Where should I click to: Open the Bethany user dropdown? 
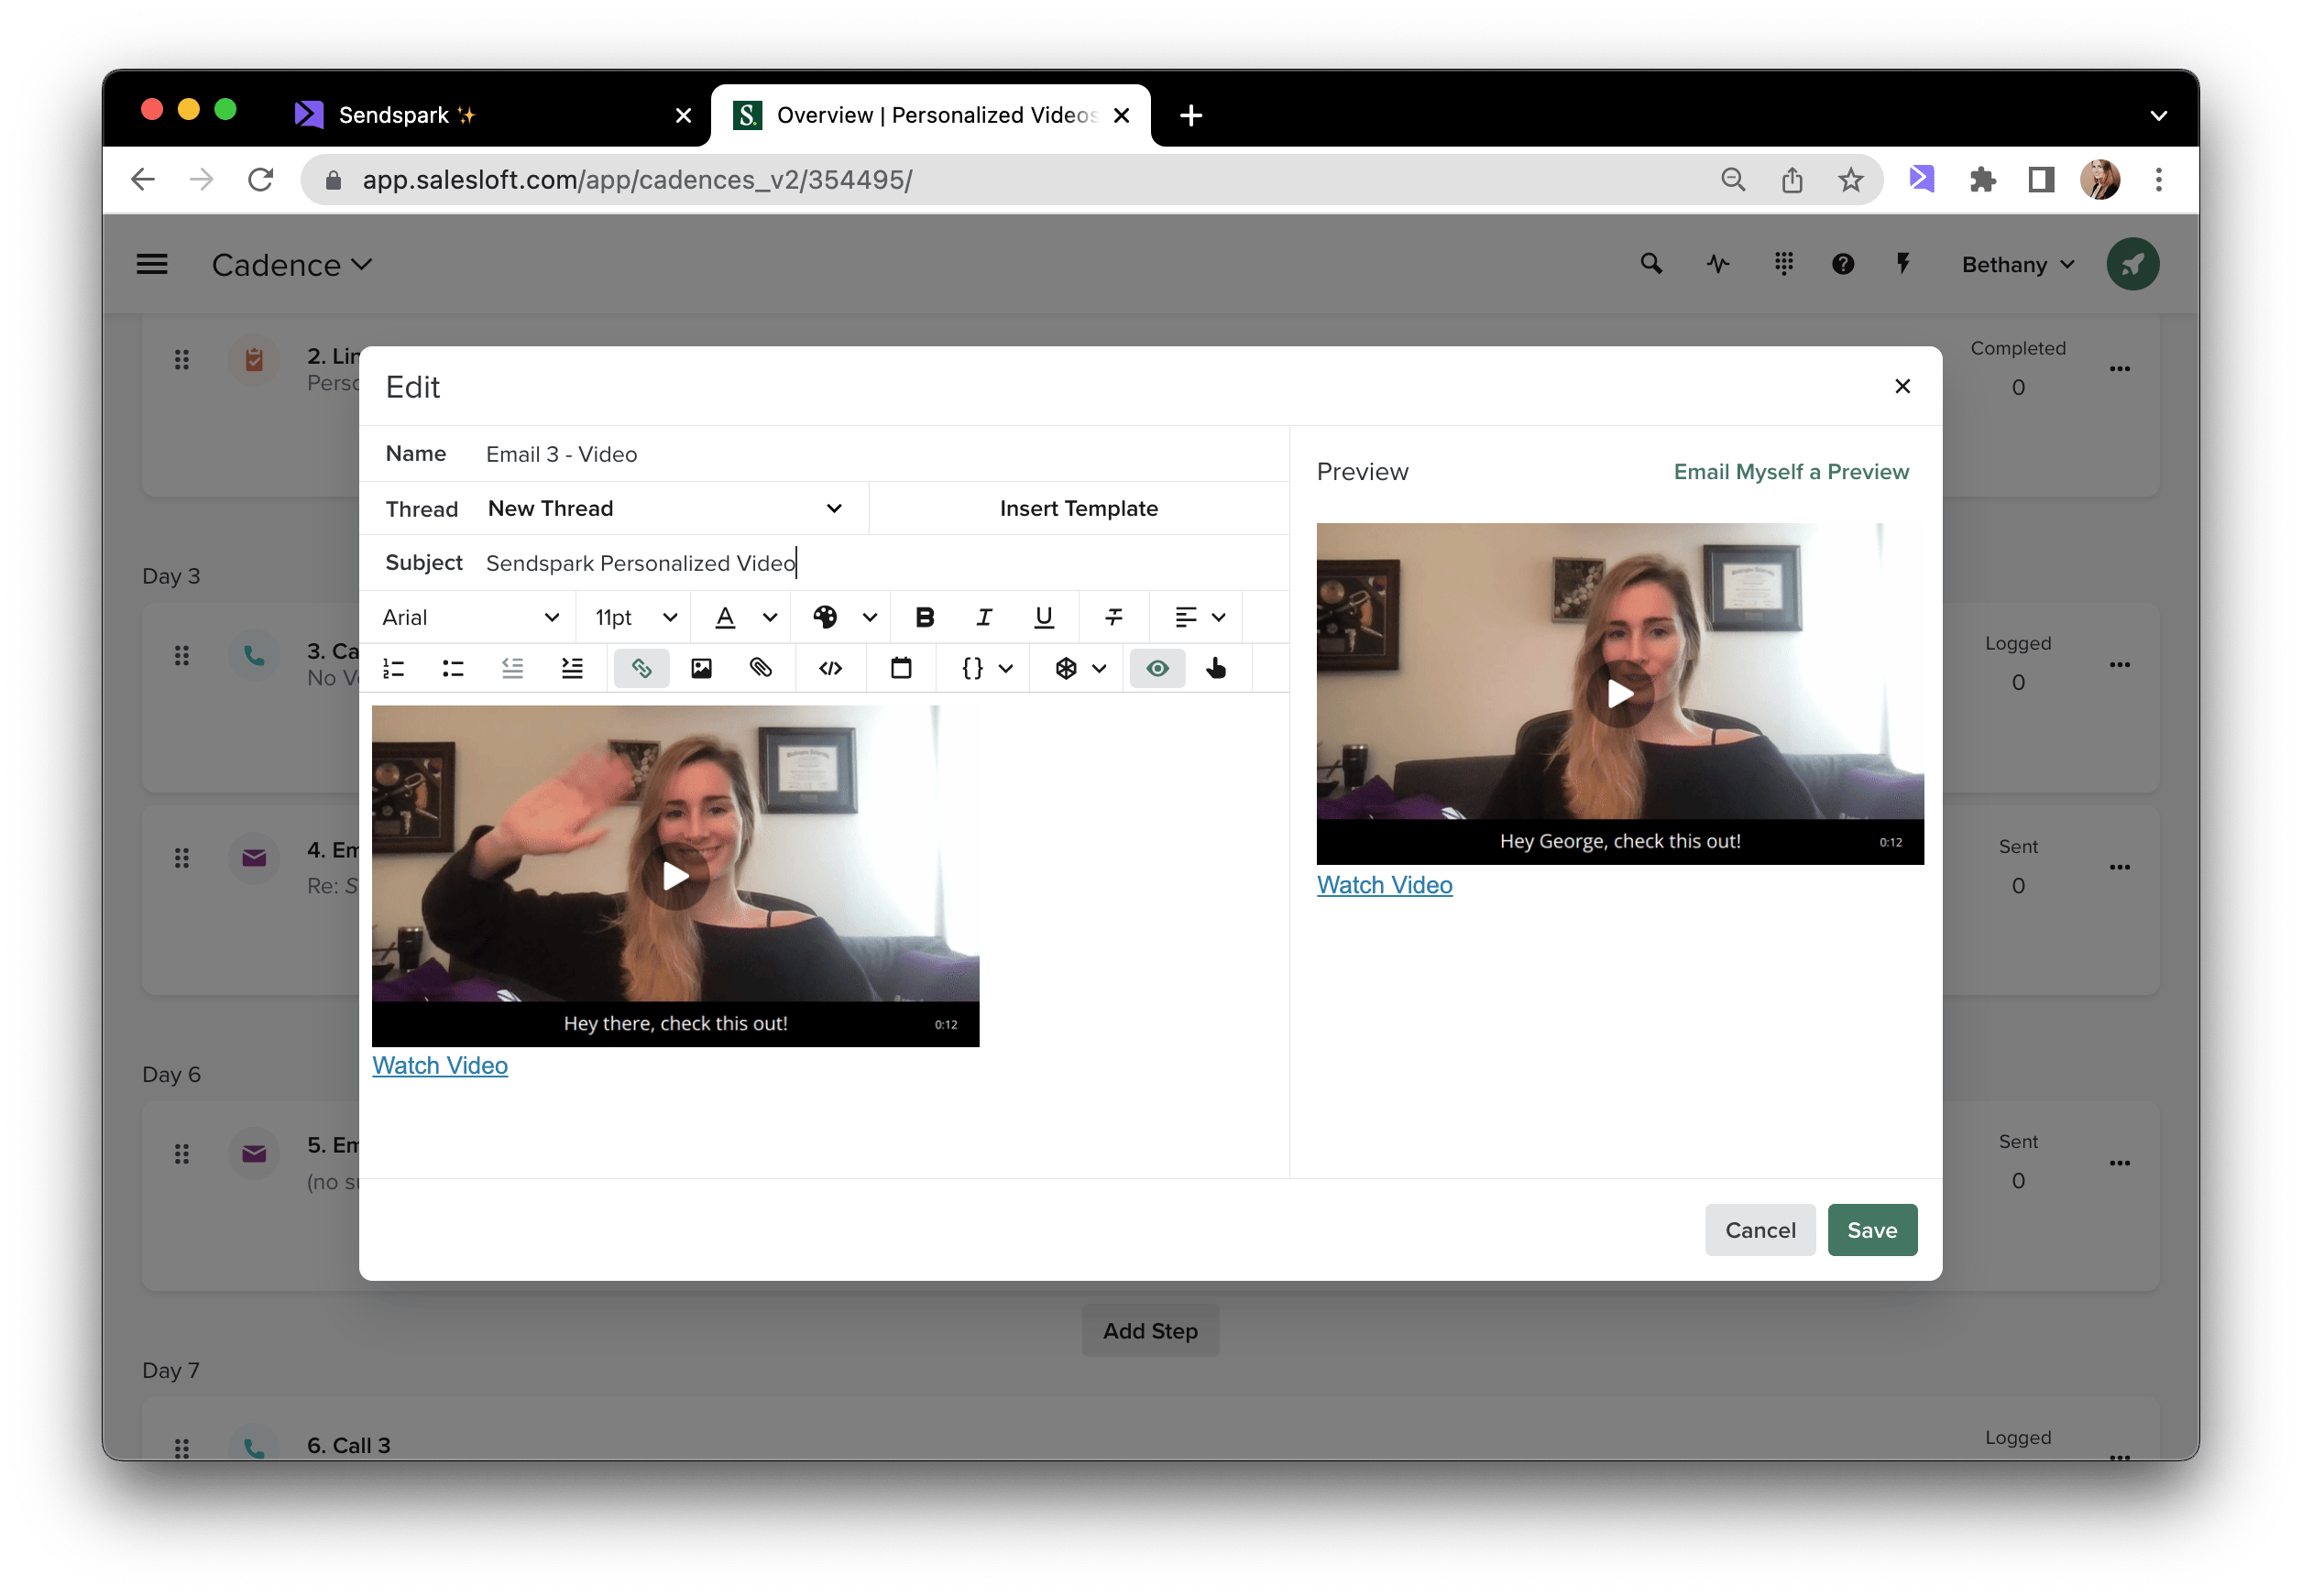(2018, 264)
